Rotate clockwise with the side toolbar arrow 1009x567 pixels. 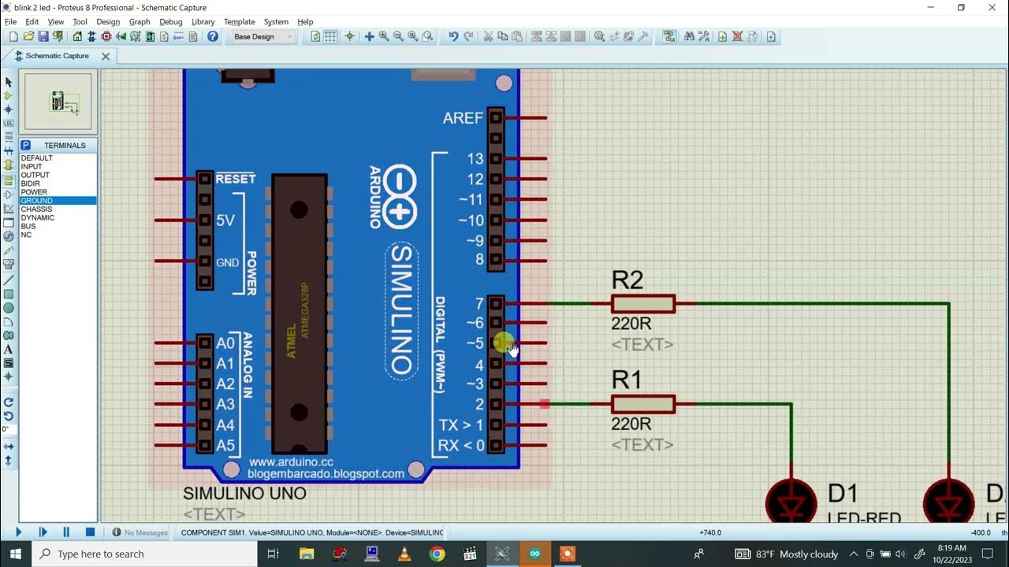click(x=9, y=402)
